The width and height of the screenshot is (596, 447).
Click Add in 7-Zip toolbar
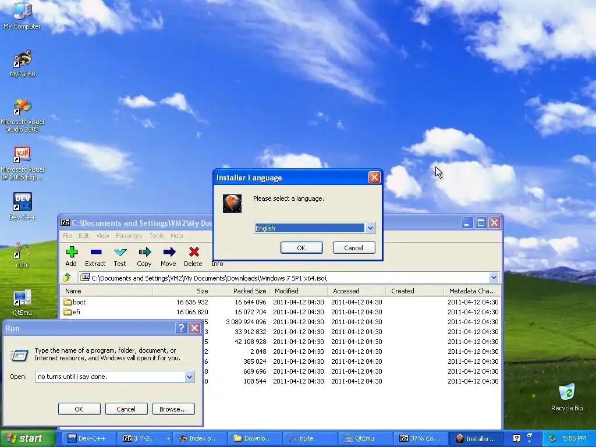[71, 257]
